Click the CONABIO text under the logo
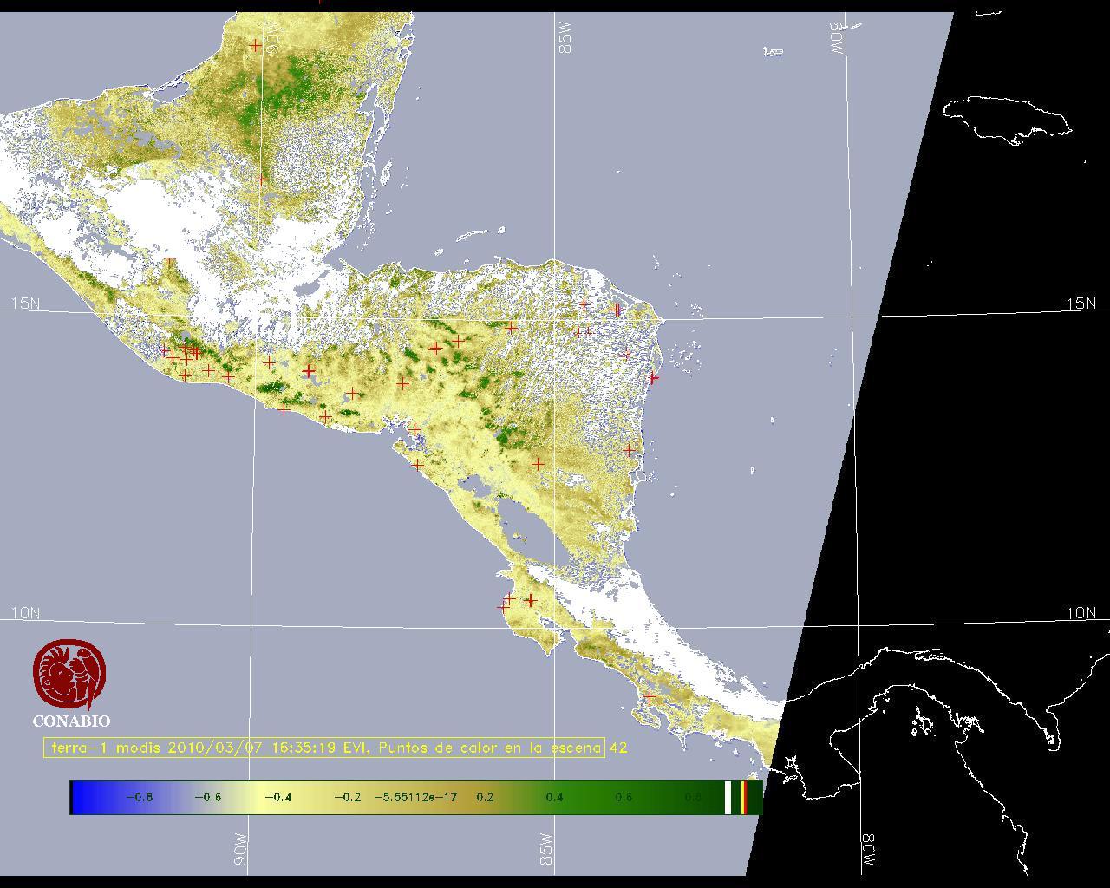This screenshot has height=888, width=1110. [71, 721]
